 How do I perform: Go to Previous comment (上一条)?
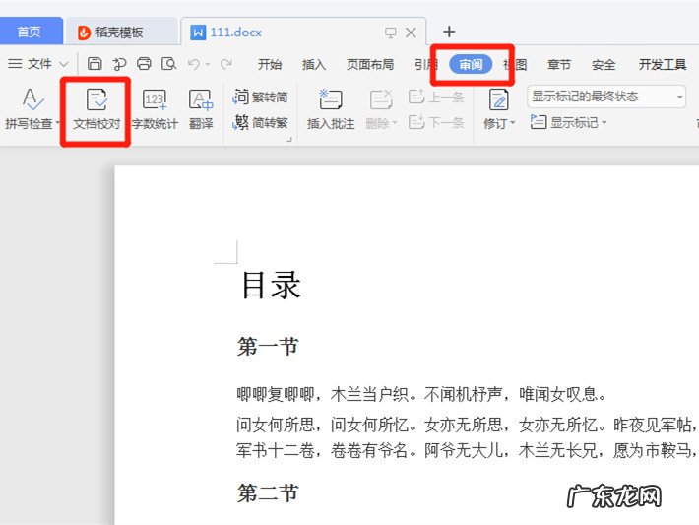436,97
